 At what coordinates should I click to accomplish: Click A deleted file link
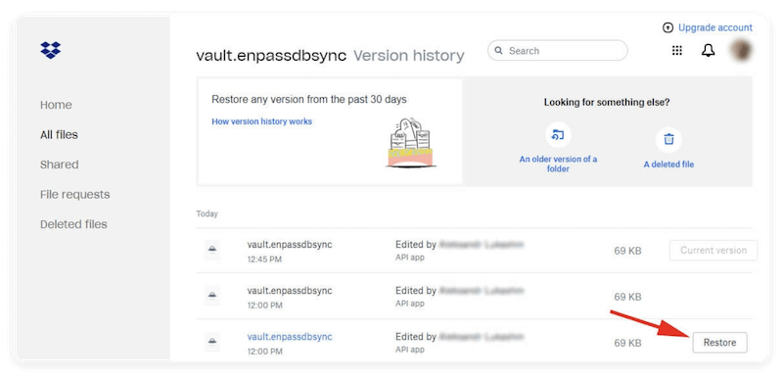point(668,164)
